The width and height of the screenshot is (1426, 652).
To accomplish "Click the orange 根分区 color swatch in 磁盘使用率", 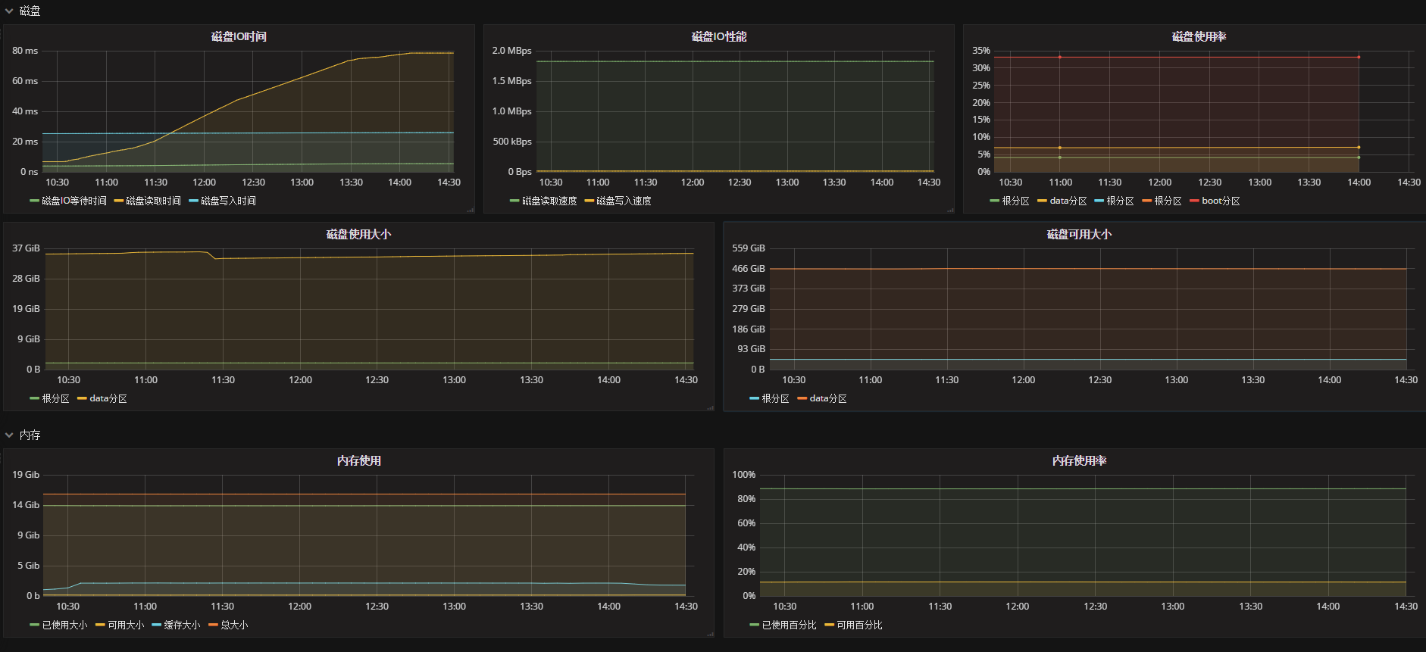I will pyautogui.click(x=1146, y=201).
